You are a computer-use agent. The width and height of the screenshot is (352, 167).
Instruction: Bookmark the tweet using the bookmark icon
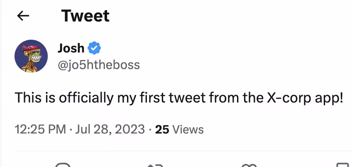coord(342,165)
